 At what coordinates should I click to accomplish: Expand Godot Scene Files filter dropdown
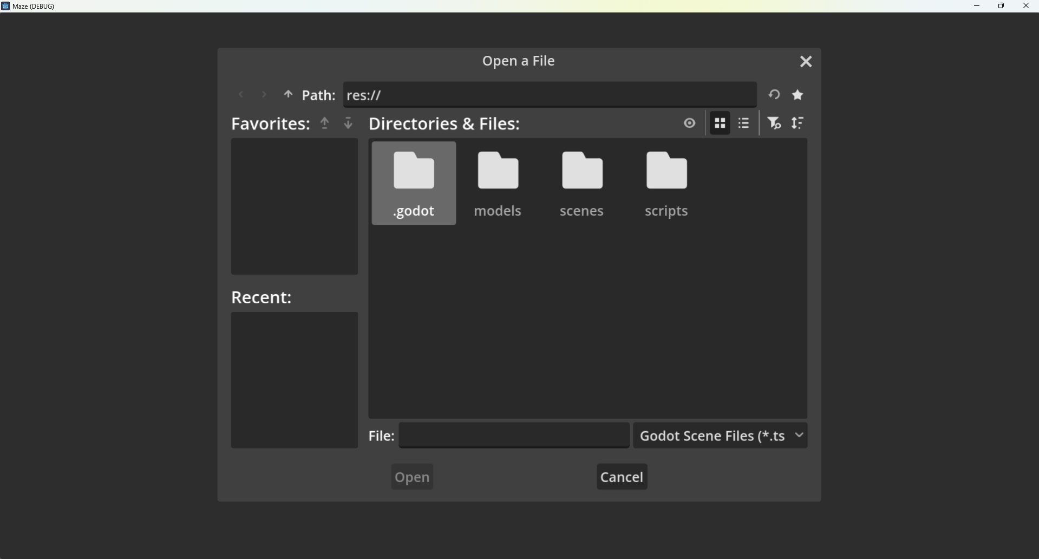coord(721,436)
